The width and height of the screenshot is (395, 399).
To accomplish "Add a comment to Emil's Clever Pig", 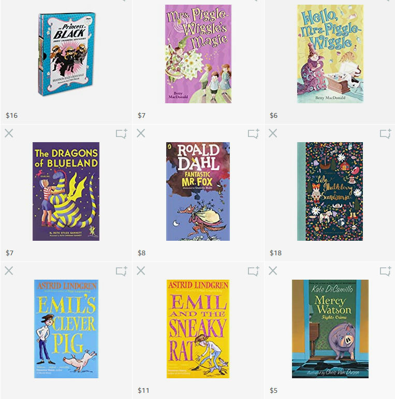I will tap(122, 271).
